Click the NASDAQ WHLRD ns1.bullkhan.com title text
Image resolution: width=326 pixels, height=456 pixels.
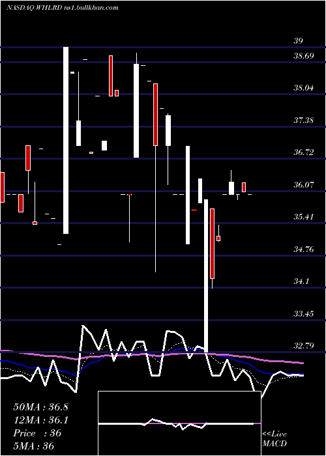click(63, 8)
